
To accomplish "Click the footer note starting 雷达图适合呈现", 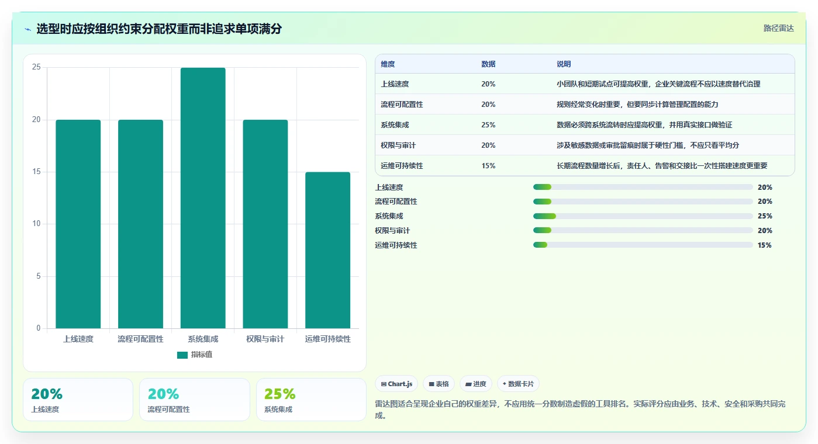I will pyautogui.click(x=580, y=410).
